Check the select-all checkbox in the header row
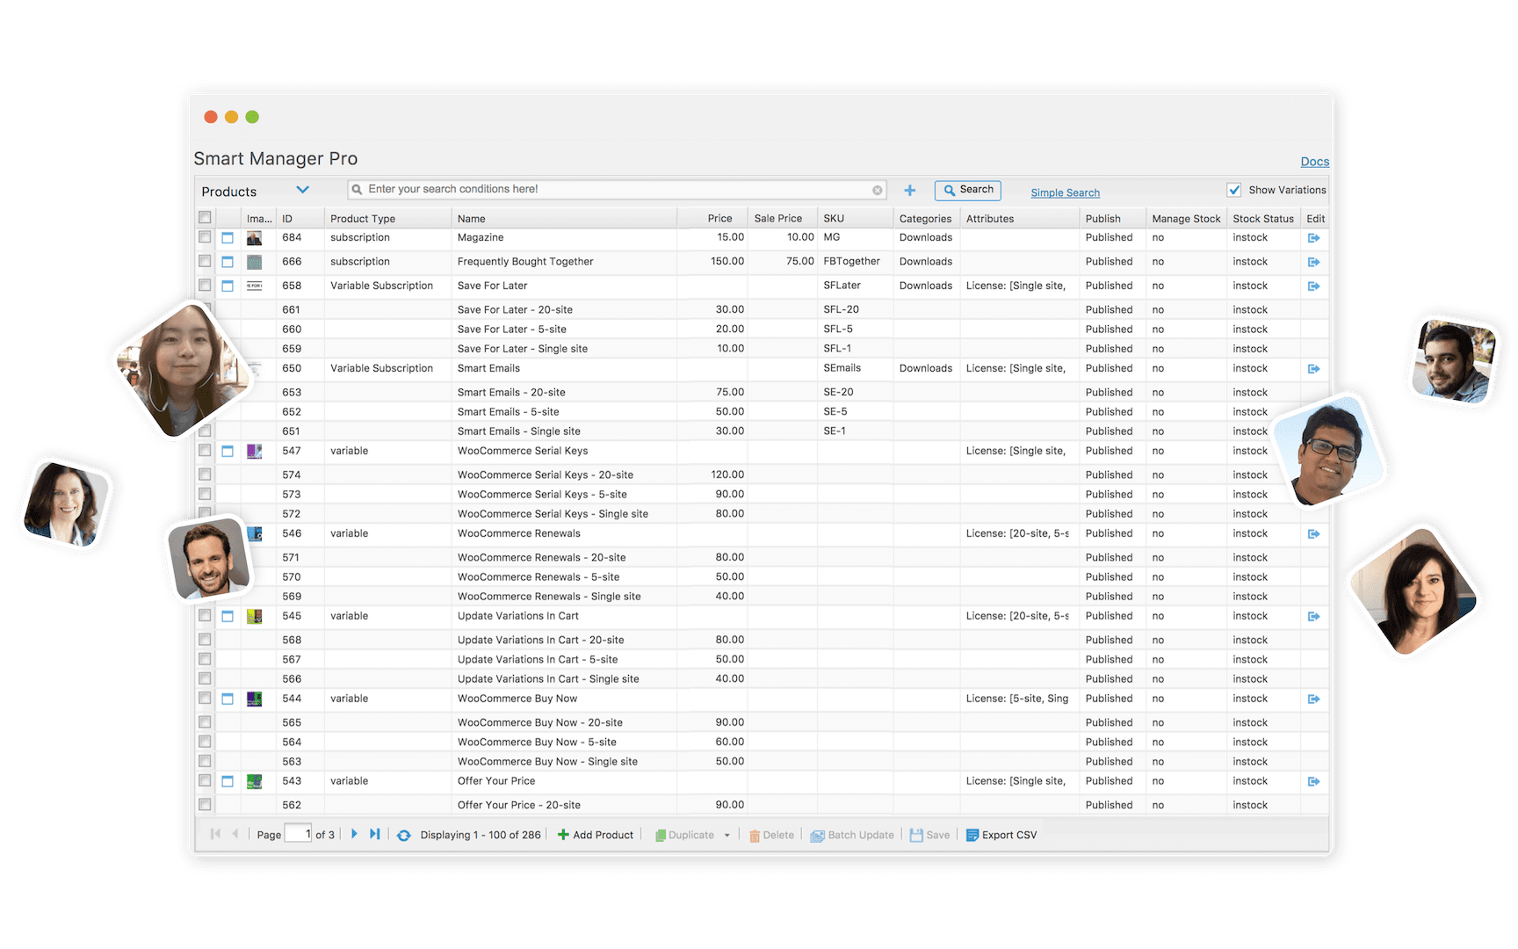The height and width of the screenshot is (949, 1518). (205, 218)
